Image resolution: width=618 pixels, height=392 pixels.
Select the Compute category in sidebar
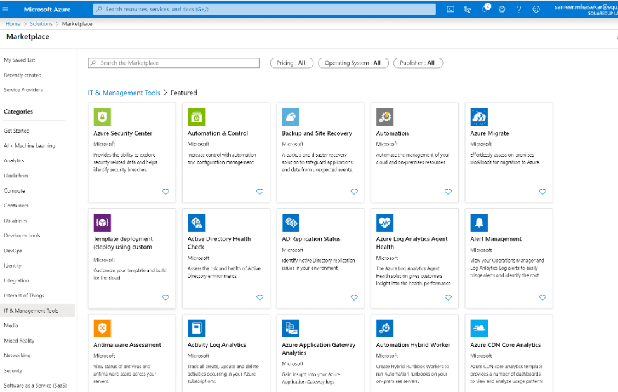pos(15,190)
